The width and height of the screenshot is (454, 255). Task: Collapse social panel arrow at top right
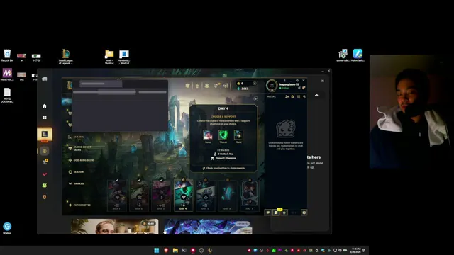coord(323,81)
